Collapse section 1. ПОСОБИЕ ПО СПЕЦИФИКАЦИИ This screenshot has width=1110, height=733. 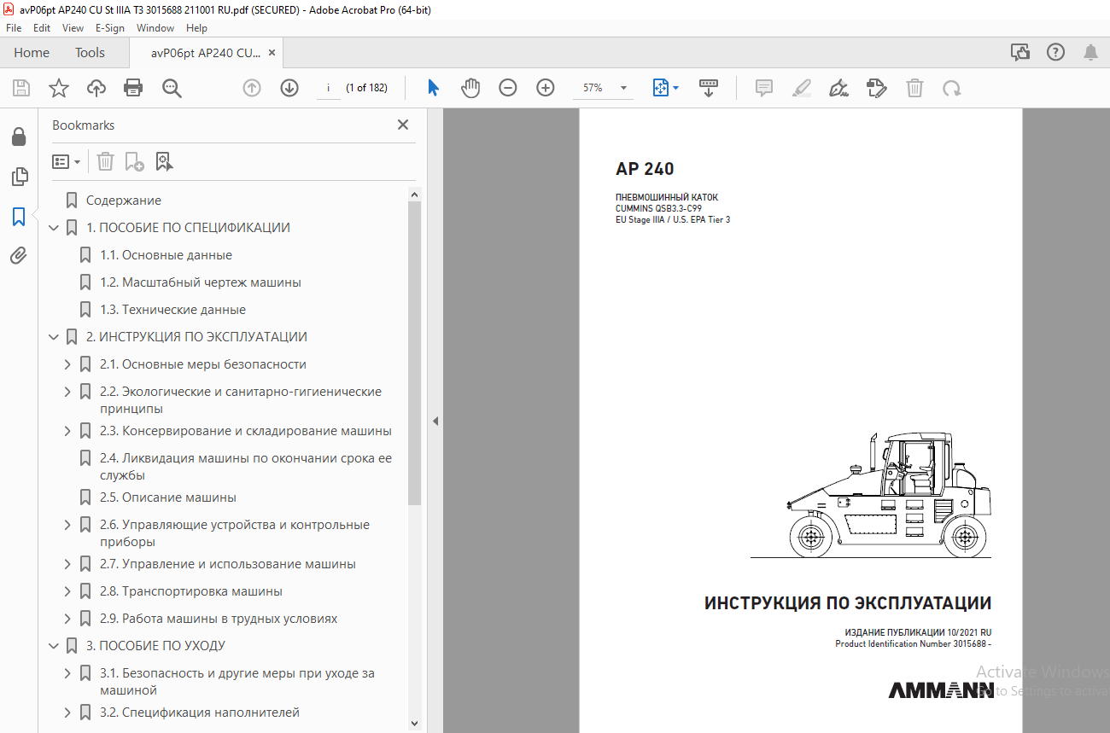[x=55, y=228]
